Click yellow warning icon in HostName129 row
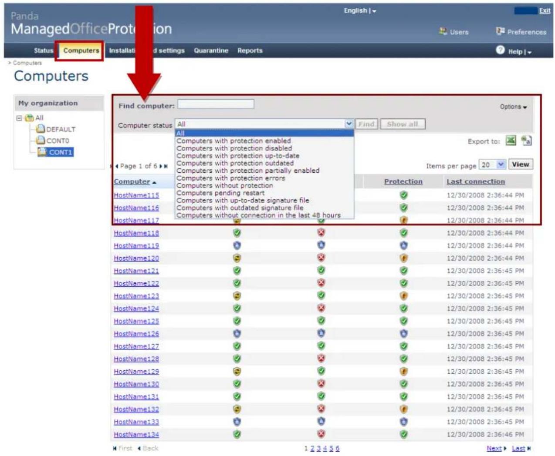This screenshot has height=456, width=555. (237, 372)
